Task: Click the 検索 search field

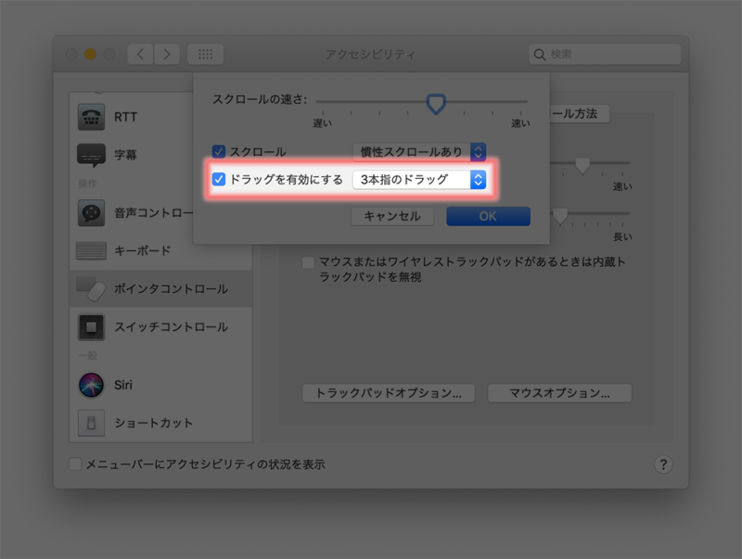Action: [605, 55]
